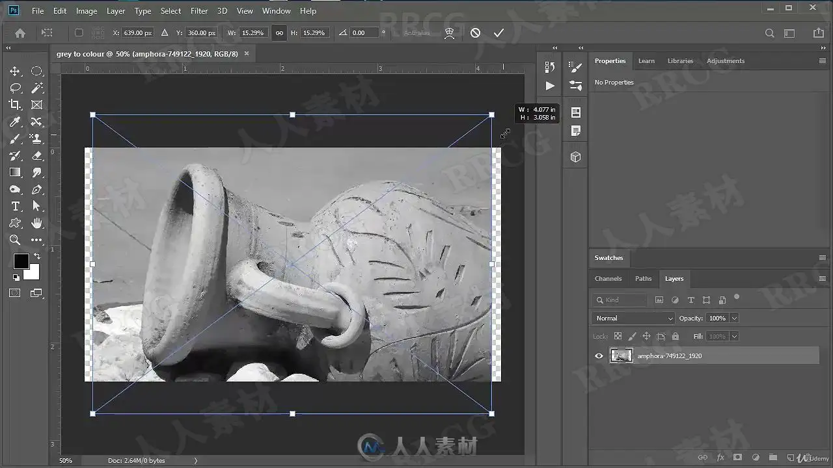Image resolution: width=833 pixels, height=468 pixels.
Task: Commit the transform with checkmark
Action: [498, 32]
